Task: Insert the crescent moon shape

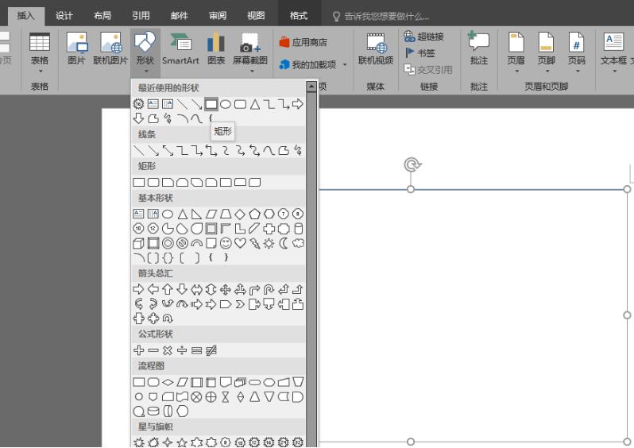Action: pos(284,243)
